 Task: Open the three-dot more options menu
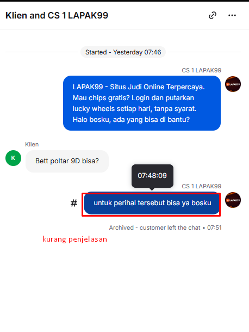[232, 15]
